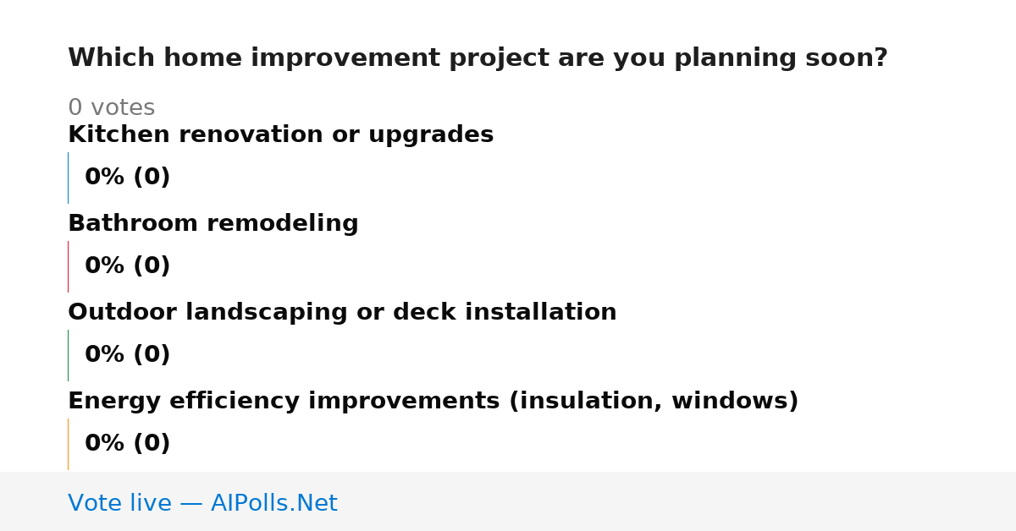Click the 0% (0) result for Kitchen renovation
This screenshot has width=1016, height=531.
[x=127, y=178]
